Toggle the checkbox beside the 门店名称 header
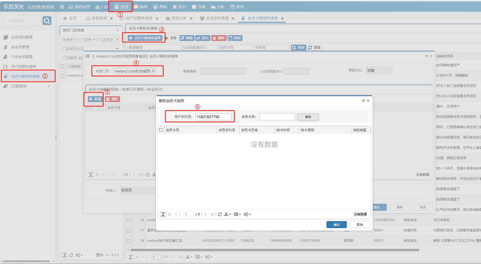The image size is (481, 264). (x=62, y=66)
